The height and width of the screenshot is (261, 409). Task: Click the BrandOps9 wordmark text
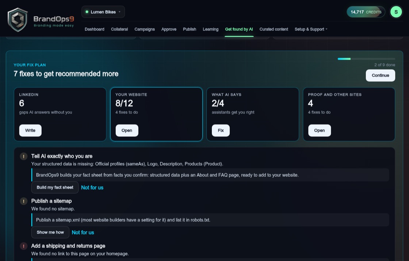54,19
